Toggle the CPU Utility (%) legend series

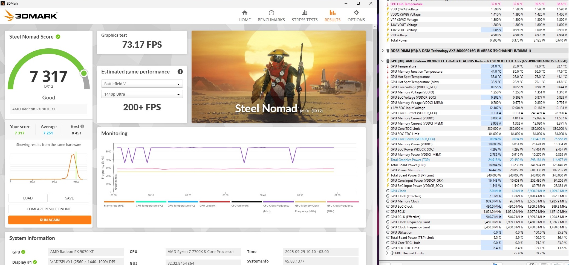pos(247,204)
